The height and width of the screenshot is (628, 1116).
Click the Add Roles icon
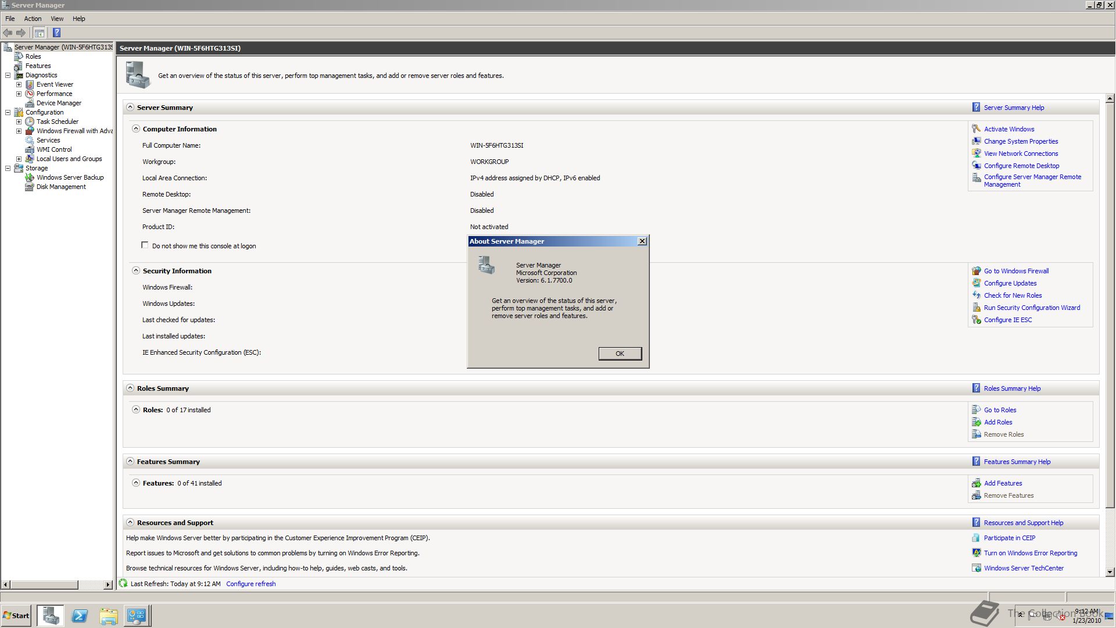(x=977, y=422)
